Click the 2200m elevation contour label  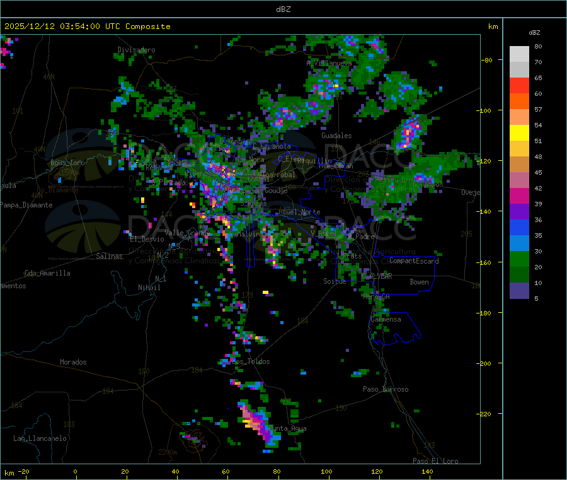tap(168, 452)
